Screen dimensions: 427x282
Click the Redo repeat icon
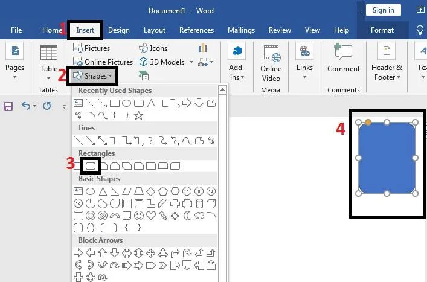[x=47, y=106]
